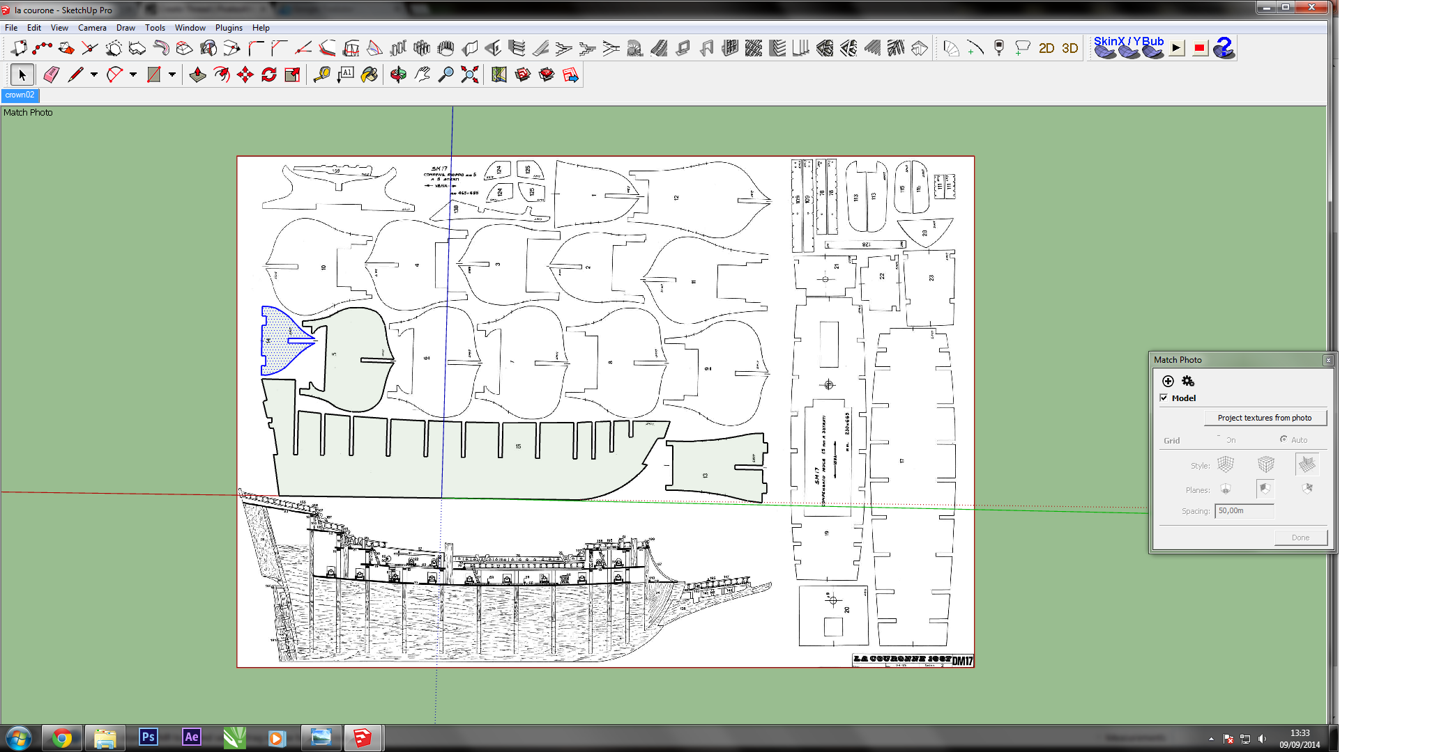Select Grid Auto radio option
This screenshot has height=752, width=1439.
pyautogui.click(x=1284, y=439)
